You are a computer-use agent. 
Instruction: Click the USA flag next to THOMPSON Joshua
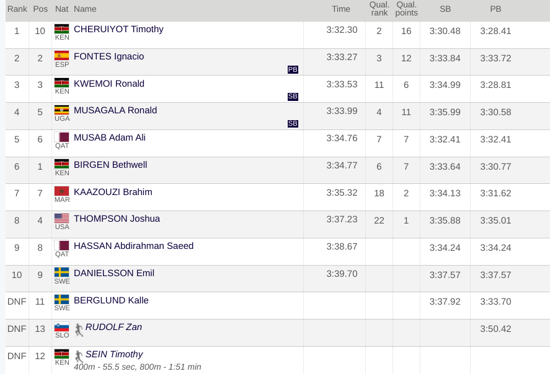tap(62, 219)
